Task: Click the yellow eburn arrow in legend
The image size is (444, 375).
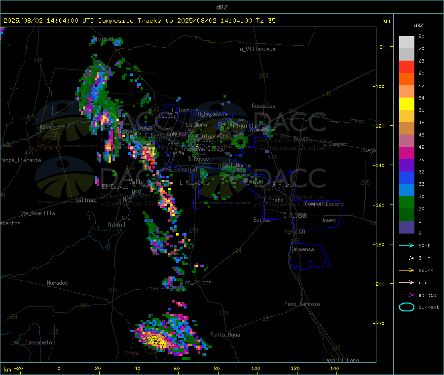Action: pos(407,271)
